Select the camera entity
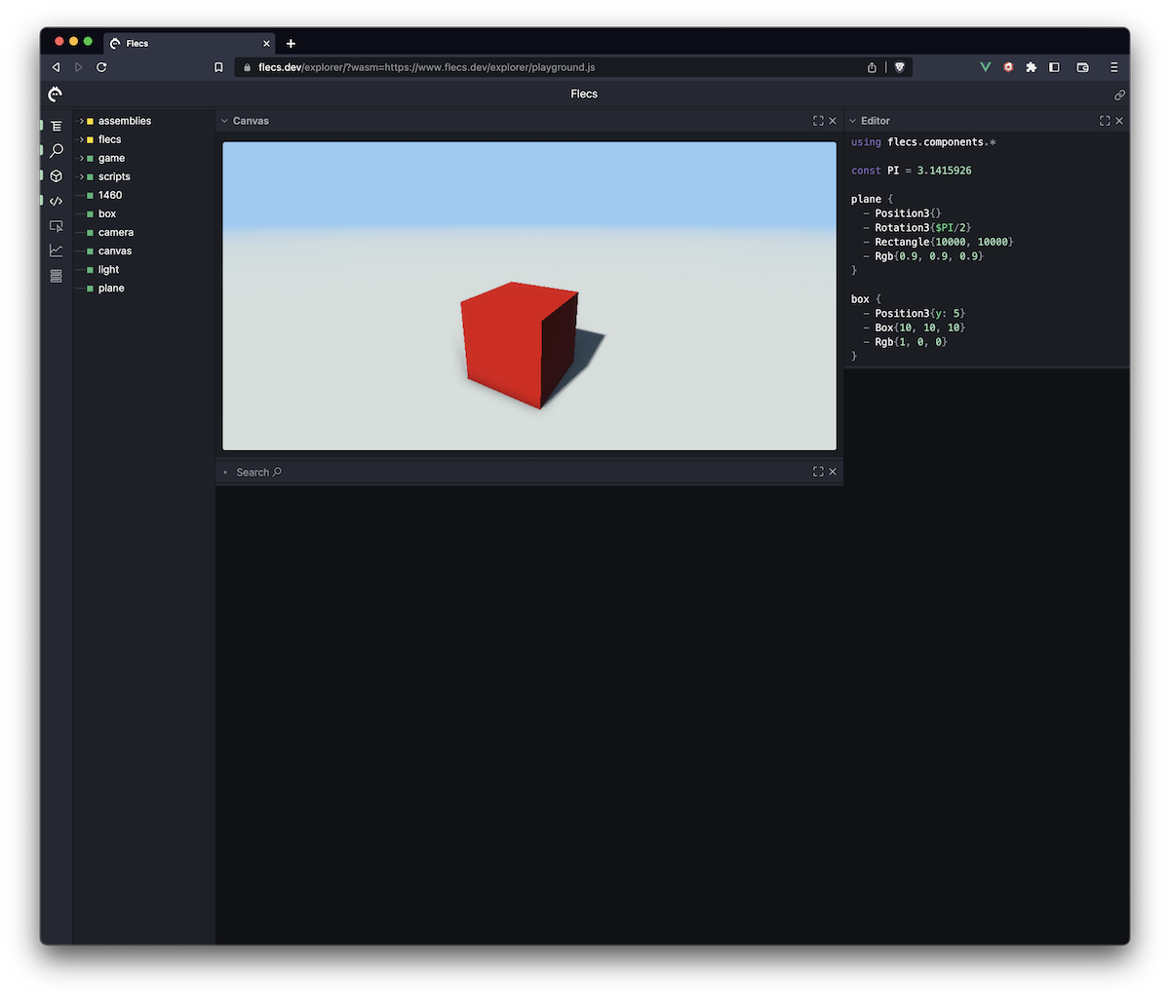This screenshot has height=998, width=1170. tap(116, 232)
